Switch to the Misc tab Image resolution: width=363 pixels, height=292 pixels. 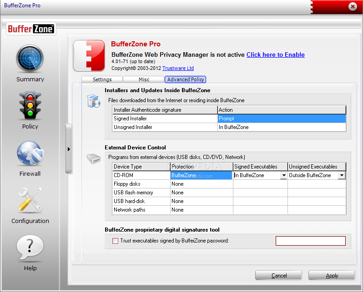(144, 79)
